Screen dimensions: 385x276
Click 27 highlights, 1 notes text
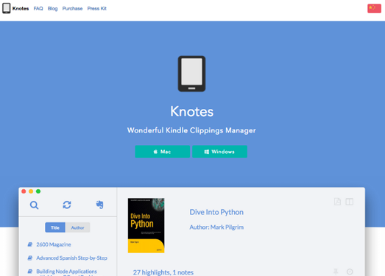tap(163, 272)
